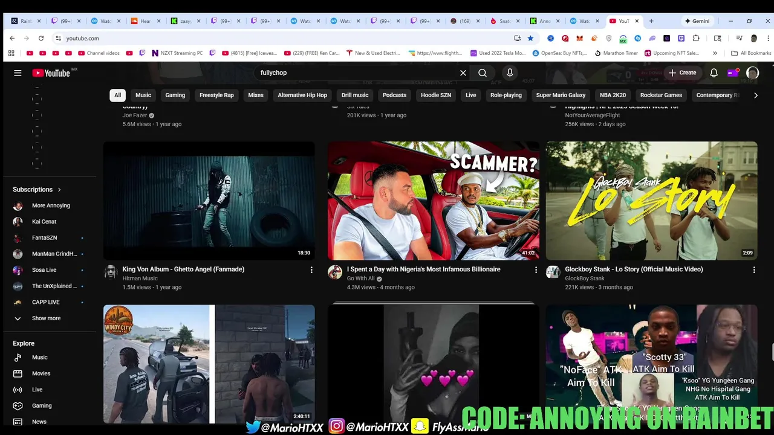Screen dimensions: 774x435
Task: Open News in Explore sidebar
Action: click(39, 422)
